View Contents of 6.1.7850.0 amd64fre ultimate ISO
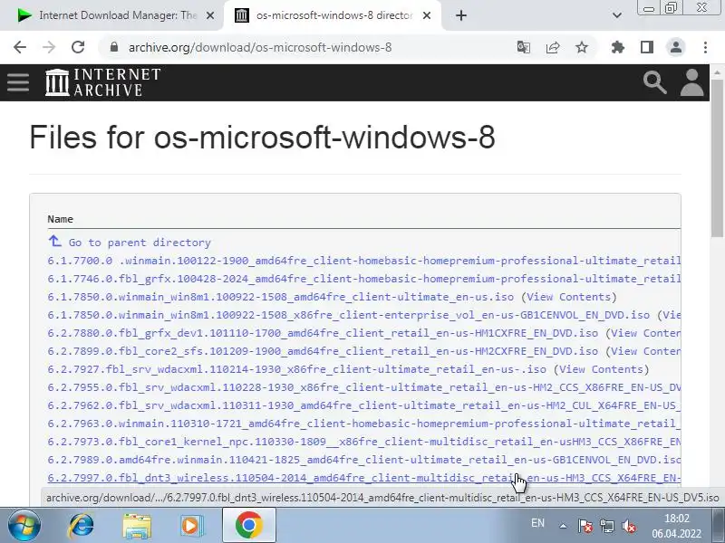725x543 pixels. click(x=569, y=297)
